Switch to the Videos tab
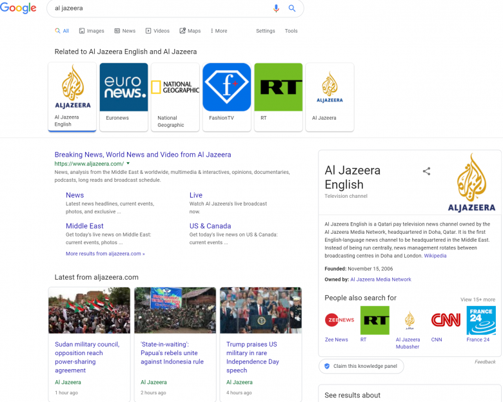The height and width of the screenshot is (402, 503). [157, 31]
